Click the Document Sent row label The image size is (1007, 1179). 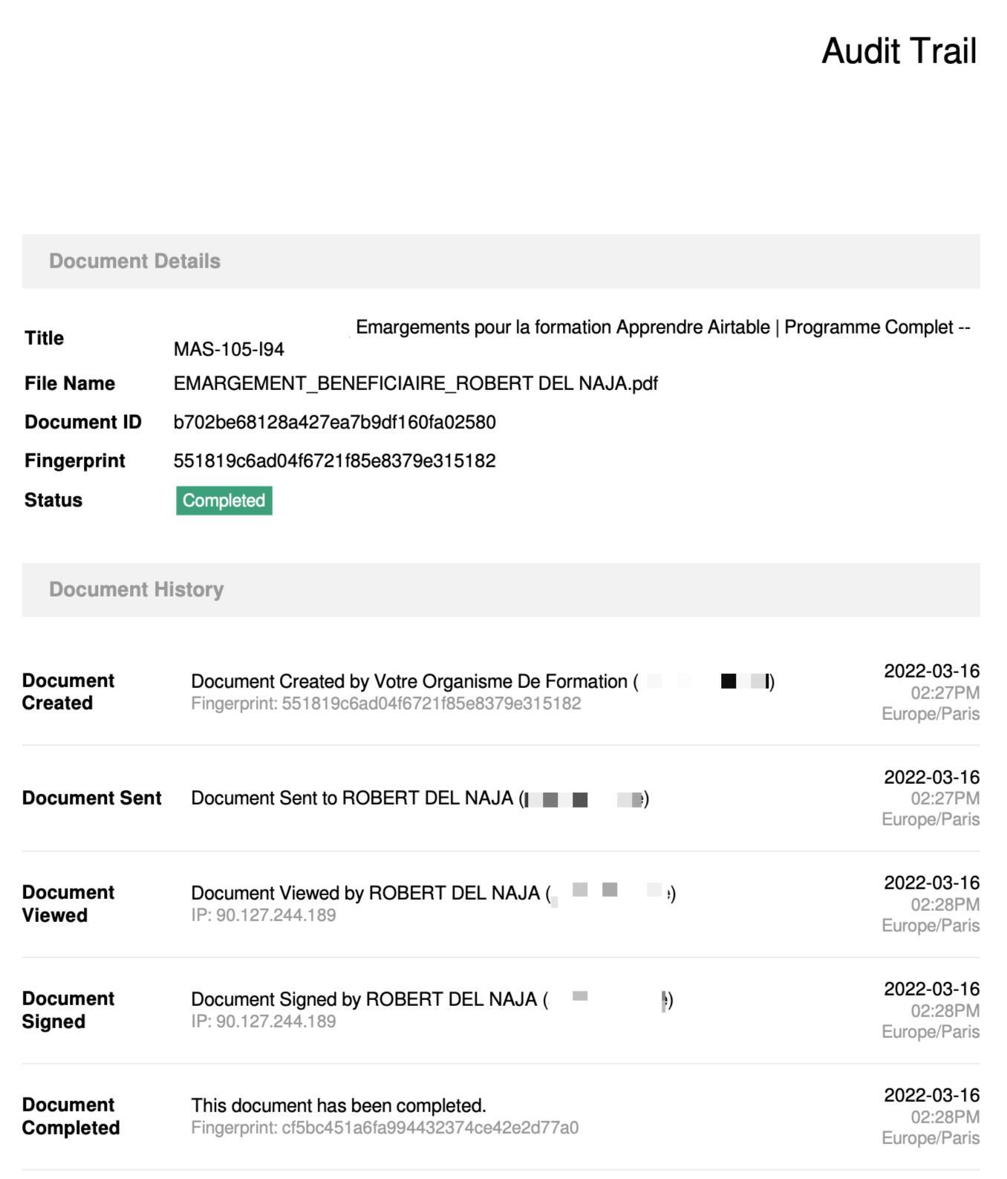pos(91,799)
